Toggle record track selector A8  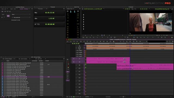pos(79,62)
